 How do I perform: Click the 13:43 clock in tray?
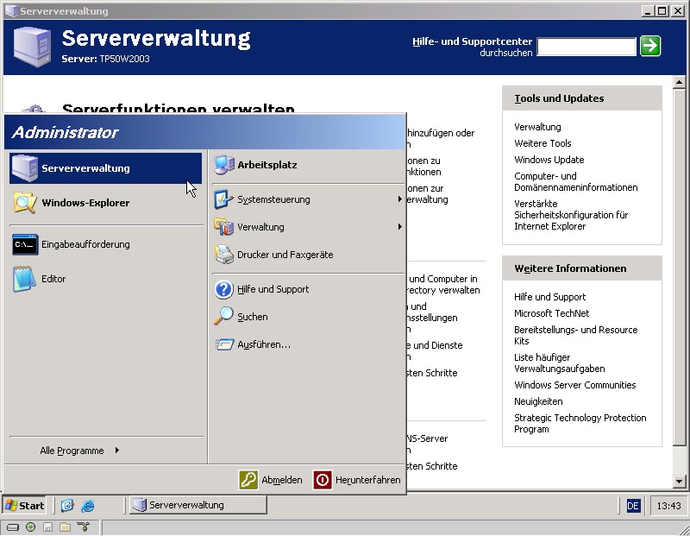(x=668, y=506)
